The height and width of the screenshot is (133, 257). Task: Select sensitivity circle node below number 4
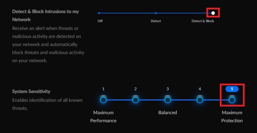click(200, 100)
